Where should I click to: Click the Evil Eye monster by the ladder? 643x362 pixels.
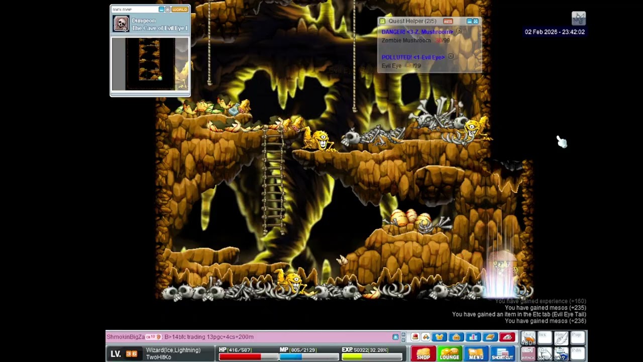319,140
